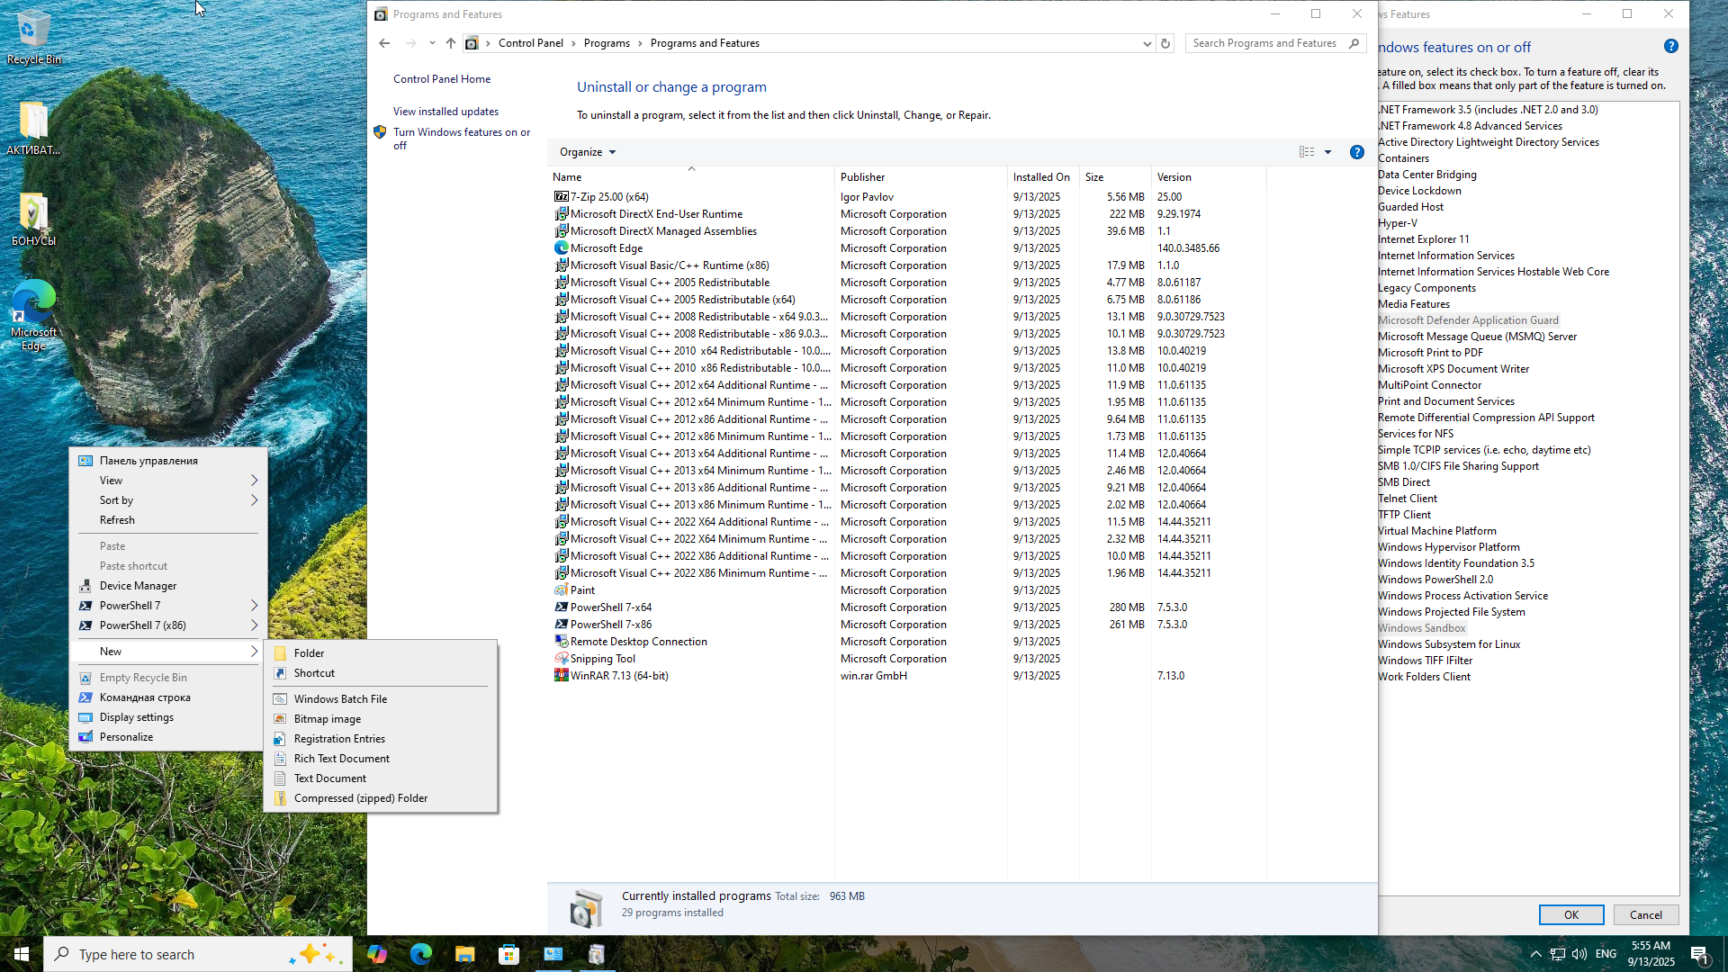Select Windows Subsystem for Linux feature
This screenshot has width=1728, height=972.
pos(1449,644)
